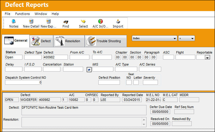Viewport: 215px width, 132px height.
Task: Click the Resolution box scroll-up arrow
Action: click(x=144, y=120)
